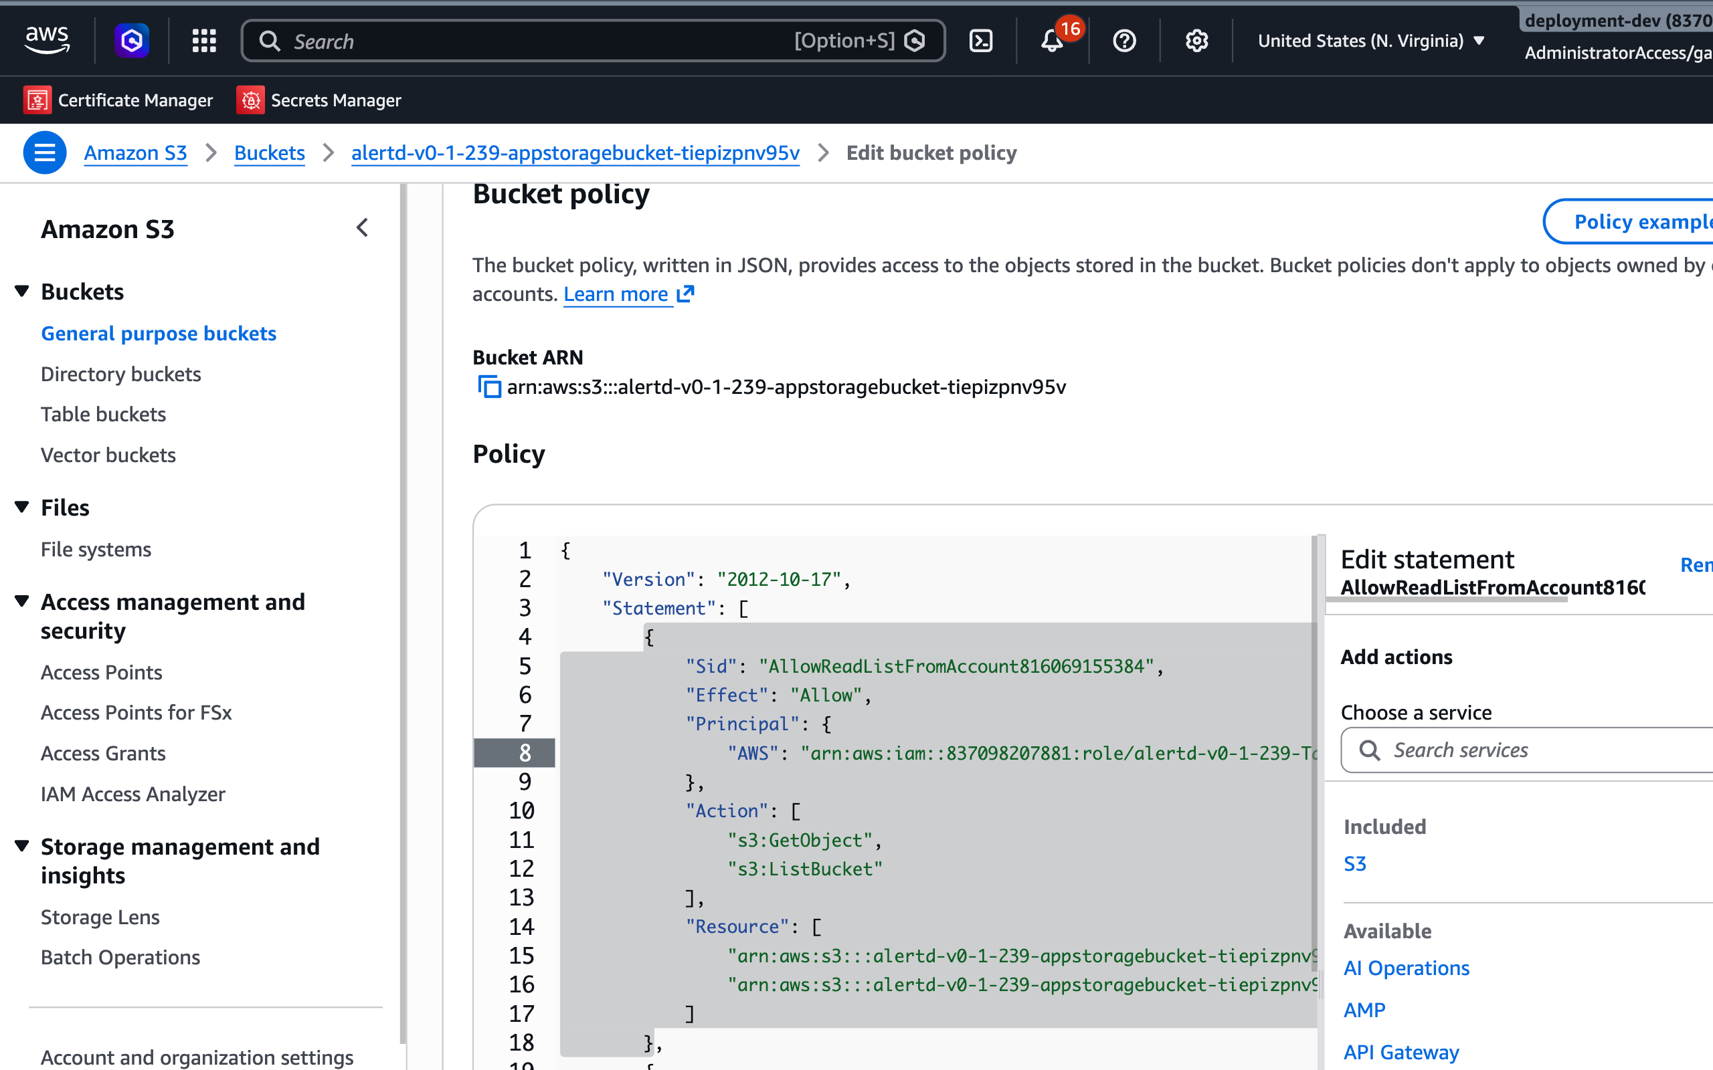Launch CloudShell terminal icon
Viewport: 1713px width, 1070px height.
pyautogui.click(x=980, y=40)
